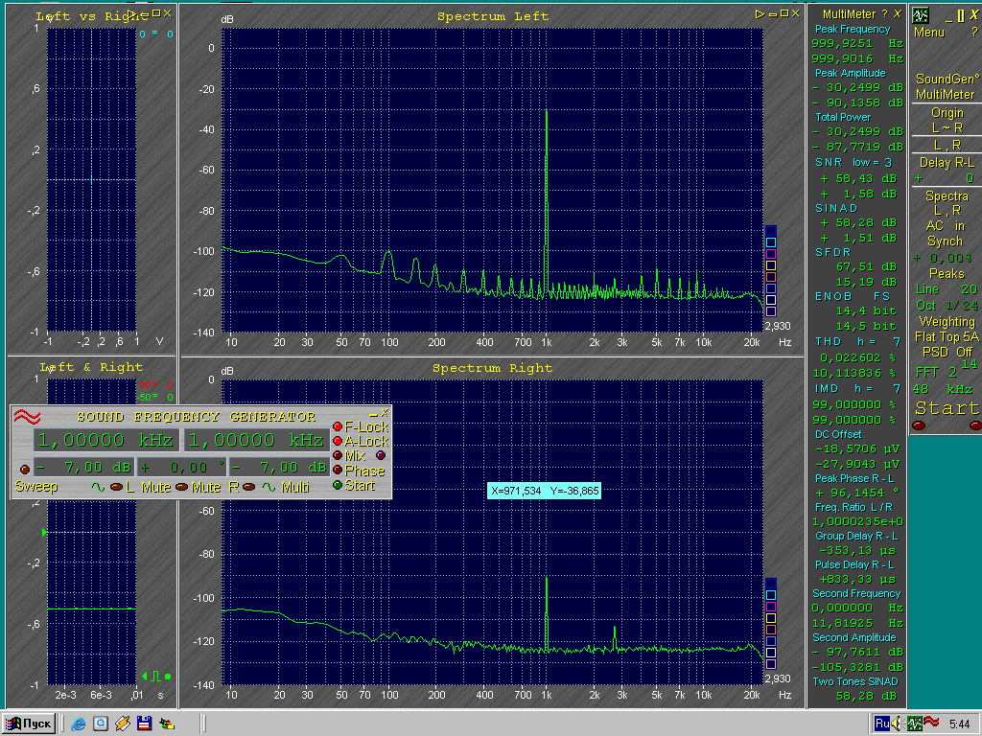This screenshot has height=736, width=982.
Task: Open Internet Explorer from the quick launch bar
Action: click(78, 724)
